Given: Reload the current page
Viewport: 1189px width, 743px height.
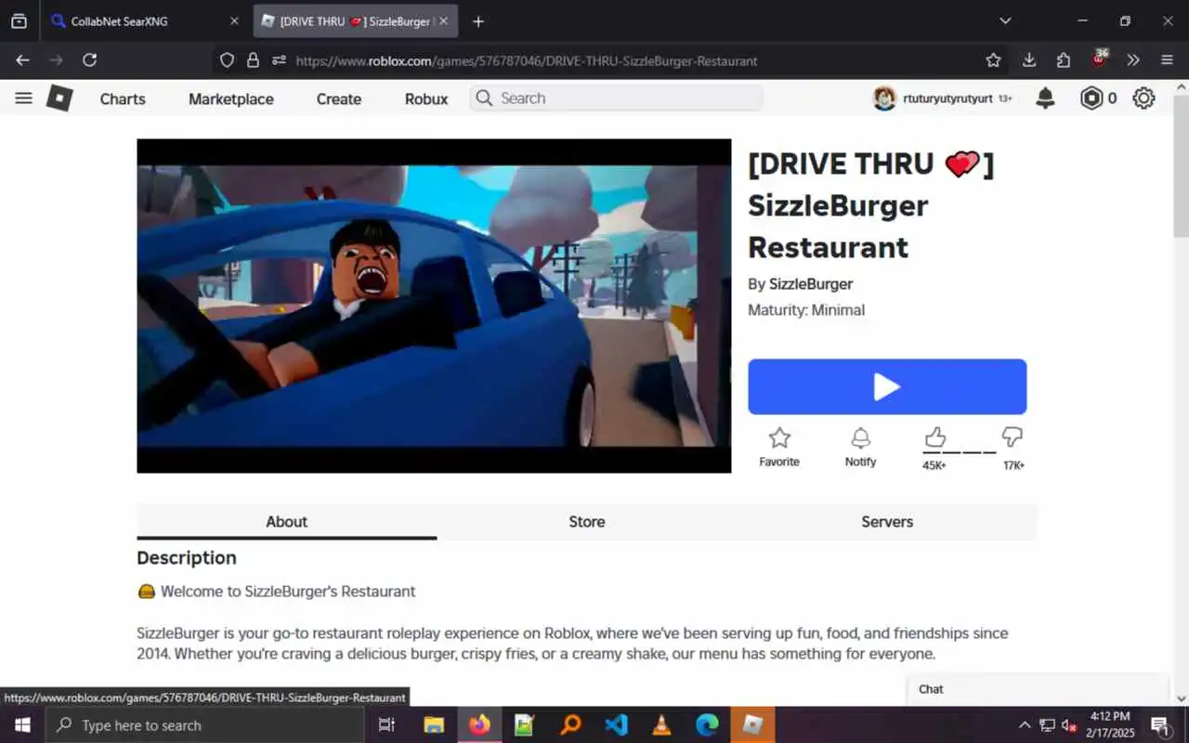Looking at the screenshot, I should click(x=89, y=60).
